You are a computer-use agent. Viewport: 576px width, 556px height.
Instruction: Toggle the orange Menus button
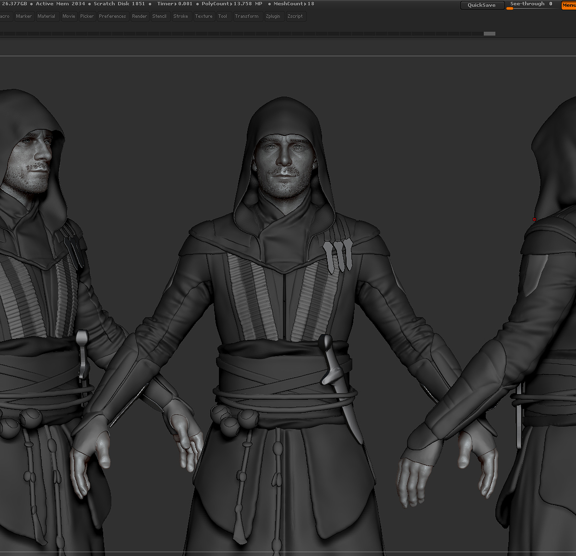[569, 5]
